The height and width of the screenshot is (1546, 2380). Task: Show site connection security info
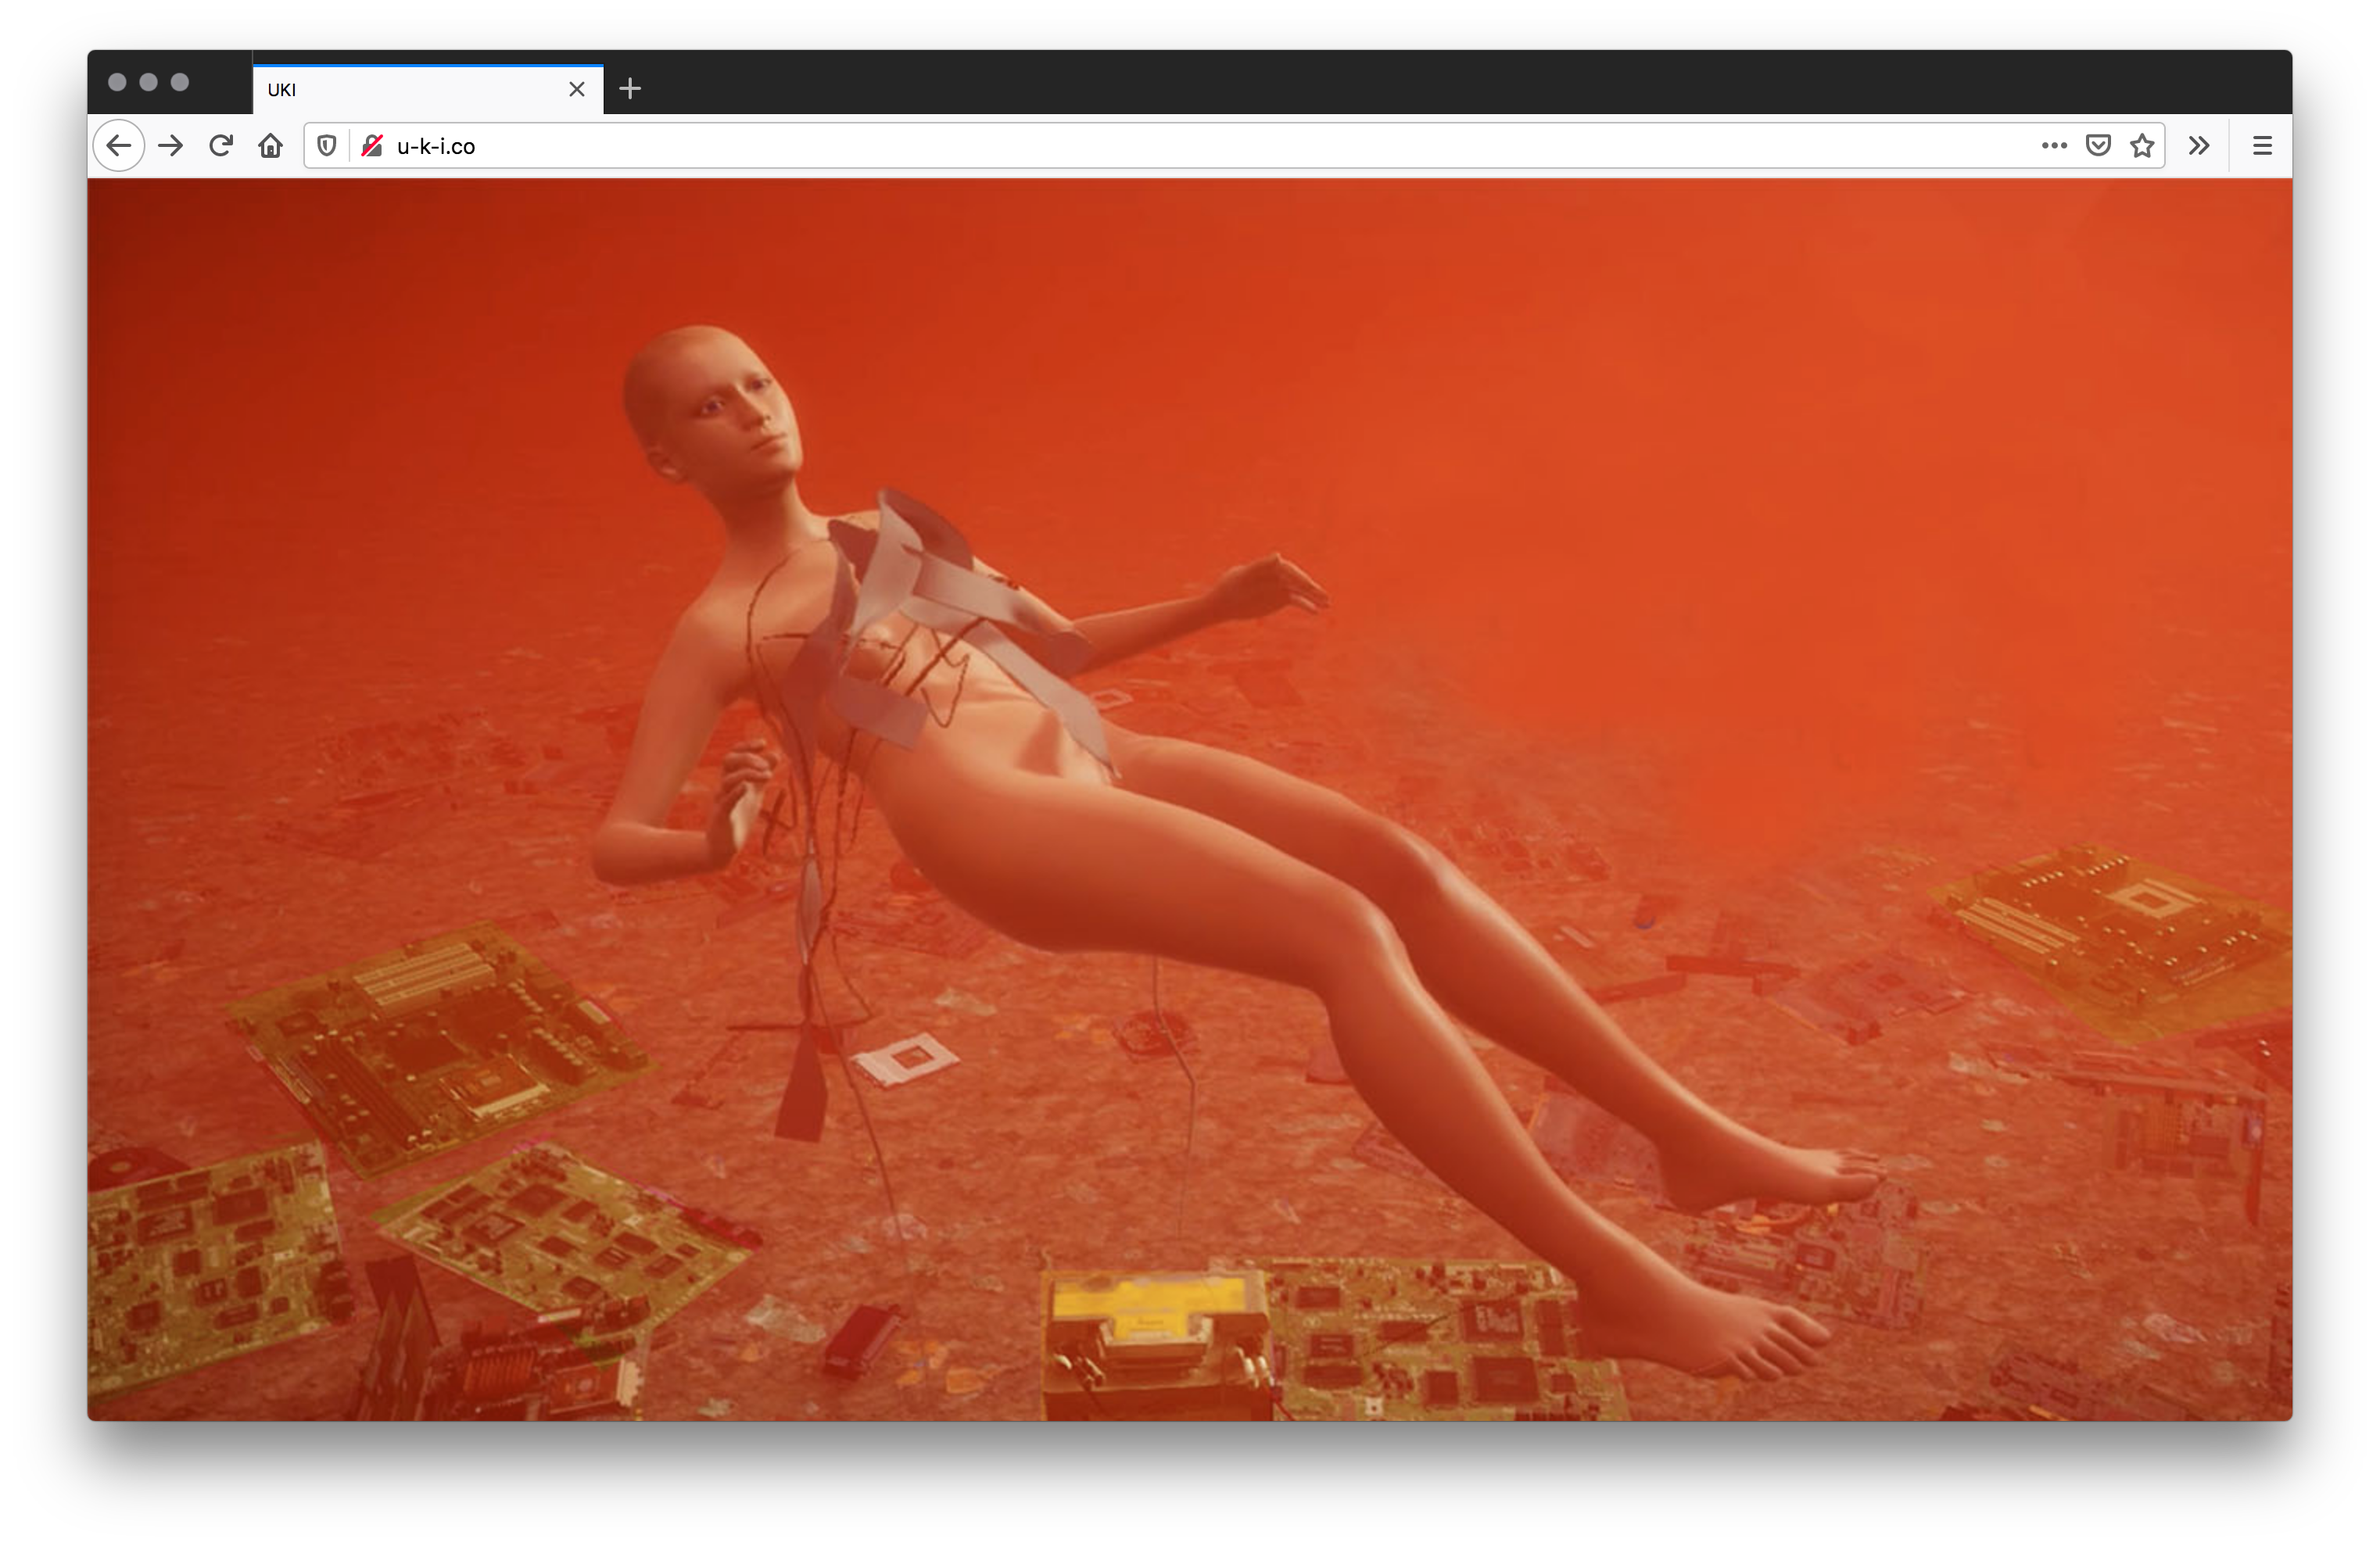(372, 146)
